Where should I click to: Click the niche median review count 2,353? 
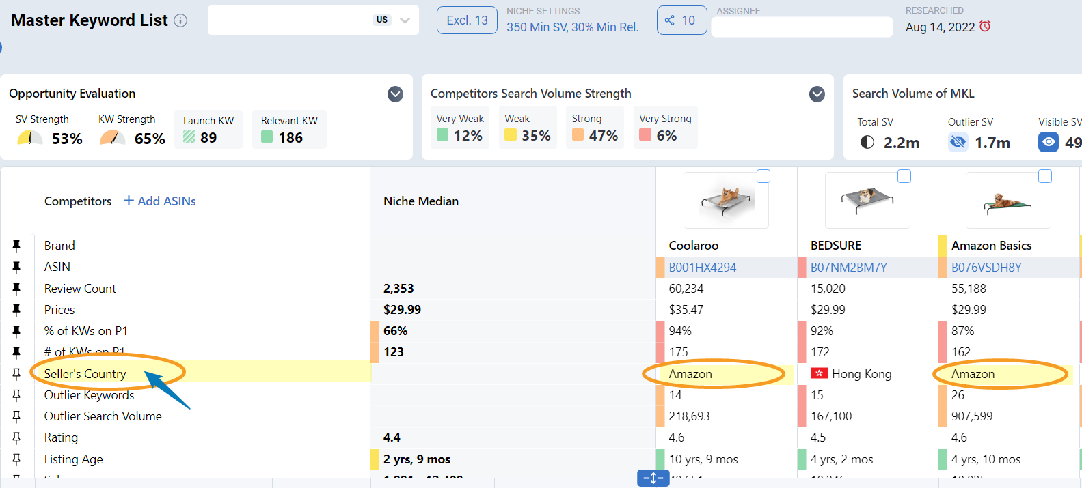click(399, 289)
